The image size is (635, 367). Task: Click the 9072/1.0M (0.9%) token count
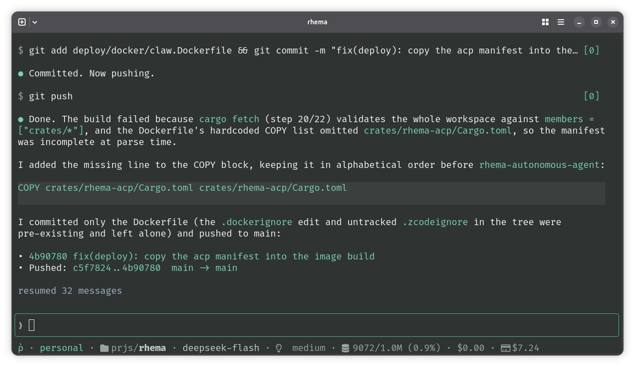[397, 348]
